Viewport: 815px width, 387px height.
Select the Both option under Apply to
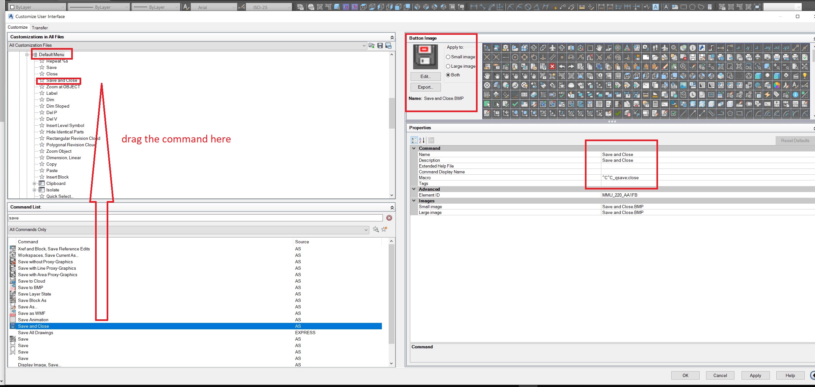(x=448, y=75)
